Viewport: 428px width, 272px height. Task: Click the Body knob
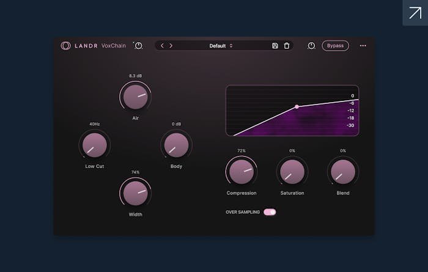[x=176, y=145]
